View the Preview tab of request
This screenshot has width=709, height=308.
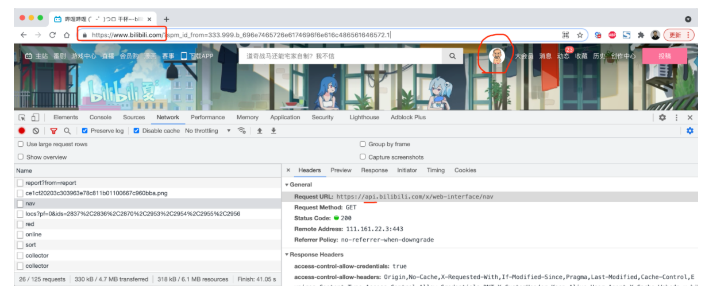point(341,170)
